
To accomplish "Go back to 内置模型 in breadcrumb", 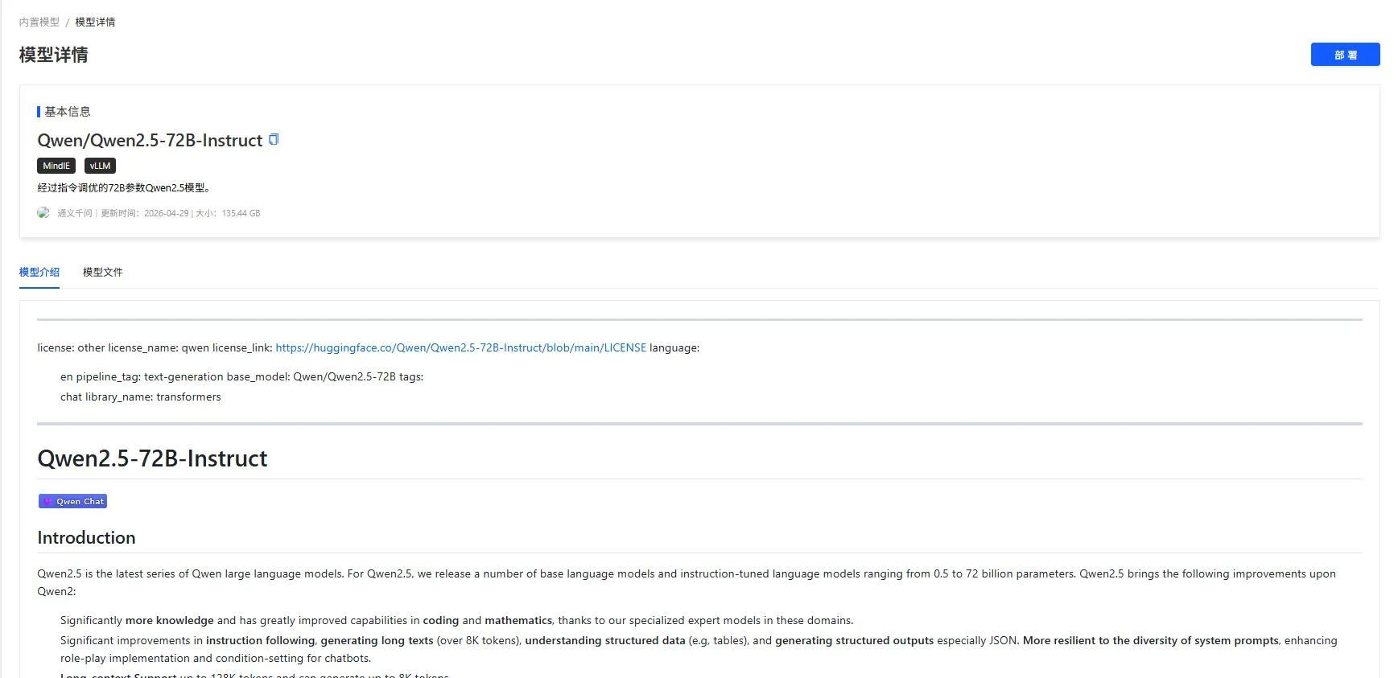I will (39, 22).
